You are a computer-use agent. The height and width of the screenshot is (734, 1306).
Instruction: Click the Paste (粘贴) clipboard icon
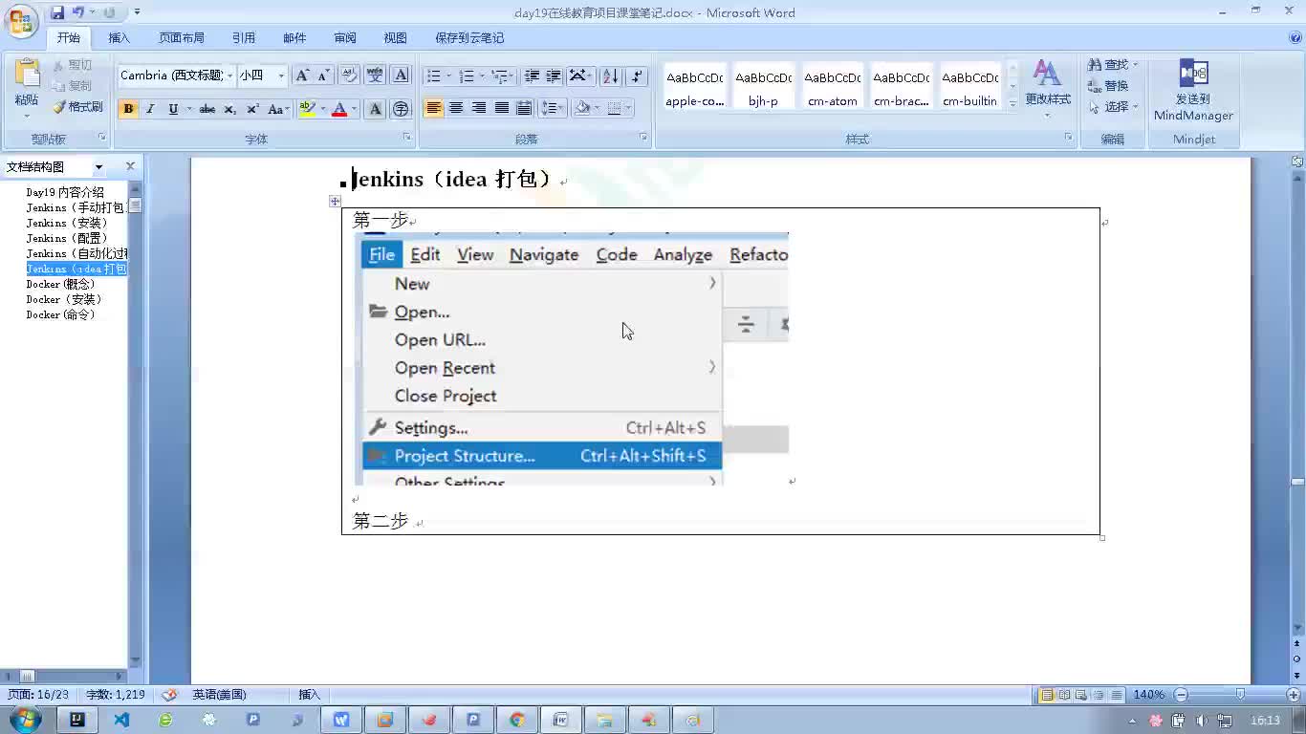[27, 75]
